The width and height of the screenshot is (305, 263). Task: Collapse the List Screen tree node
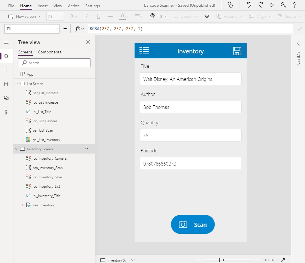[x=17, y=84]
